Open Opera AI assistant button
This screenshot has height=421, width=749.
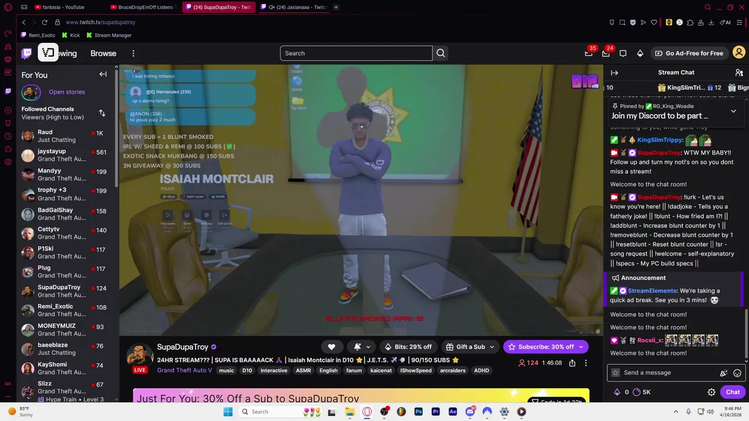coord(726,22)
